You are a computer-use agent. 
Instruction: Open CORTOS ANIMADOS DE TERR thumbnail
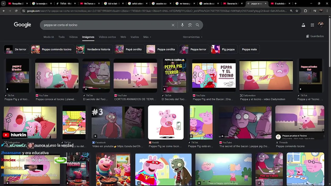click(x=135, y=76)
